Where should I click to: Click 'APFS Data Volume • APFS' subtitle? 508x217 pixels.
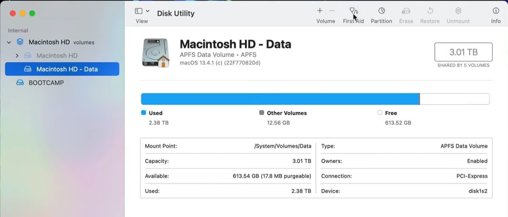(218, 55)
